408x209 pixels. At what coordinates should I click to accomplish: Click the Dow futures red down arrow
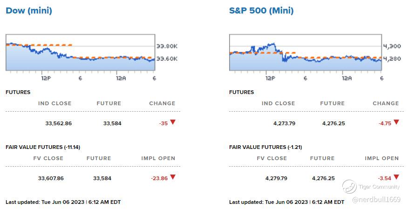point(173,122)
